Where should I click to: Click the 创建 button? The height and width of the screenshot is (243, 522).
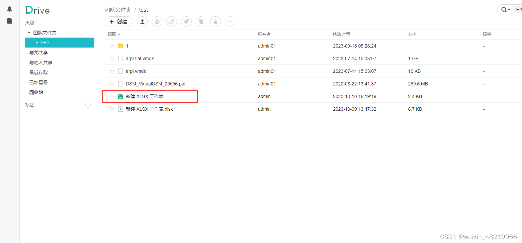tap(119, 22)
